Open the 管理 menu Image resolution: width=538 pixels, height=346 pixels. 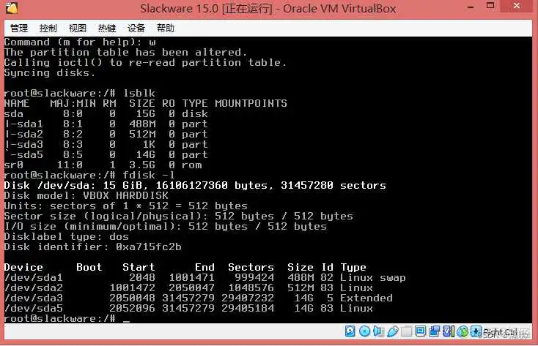click(x=19, y=28)
